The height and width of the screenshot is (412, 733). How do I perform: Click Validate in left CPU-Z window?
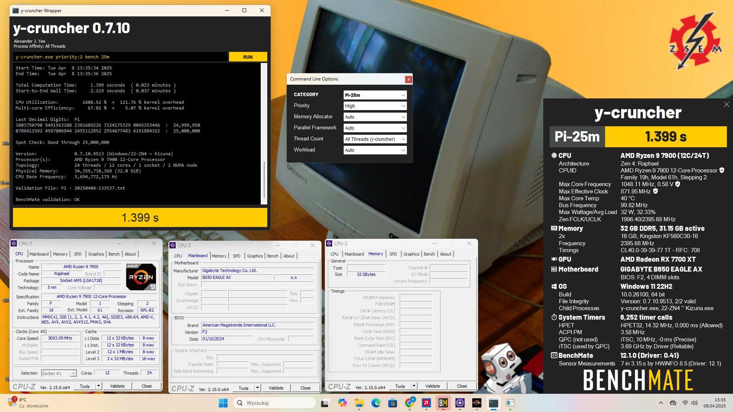pos(117,386)
